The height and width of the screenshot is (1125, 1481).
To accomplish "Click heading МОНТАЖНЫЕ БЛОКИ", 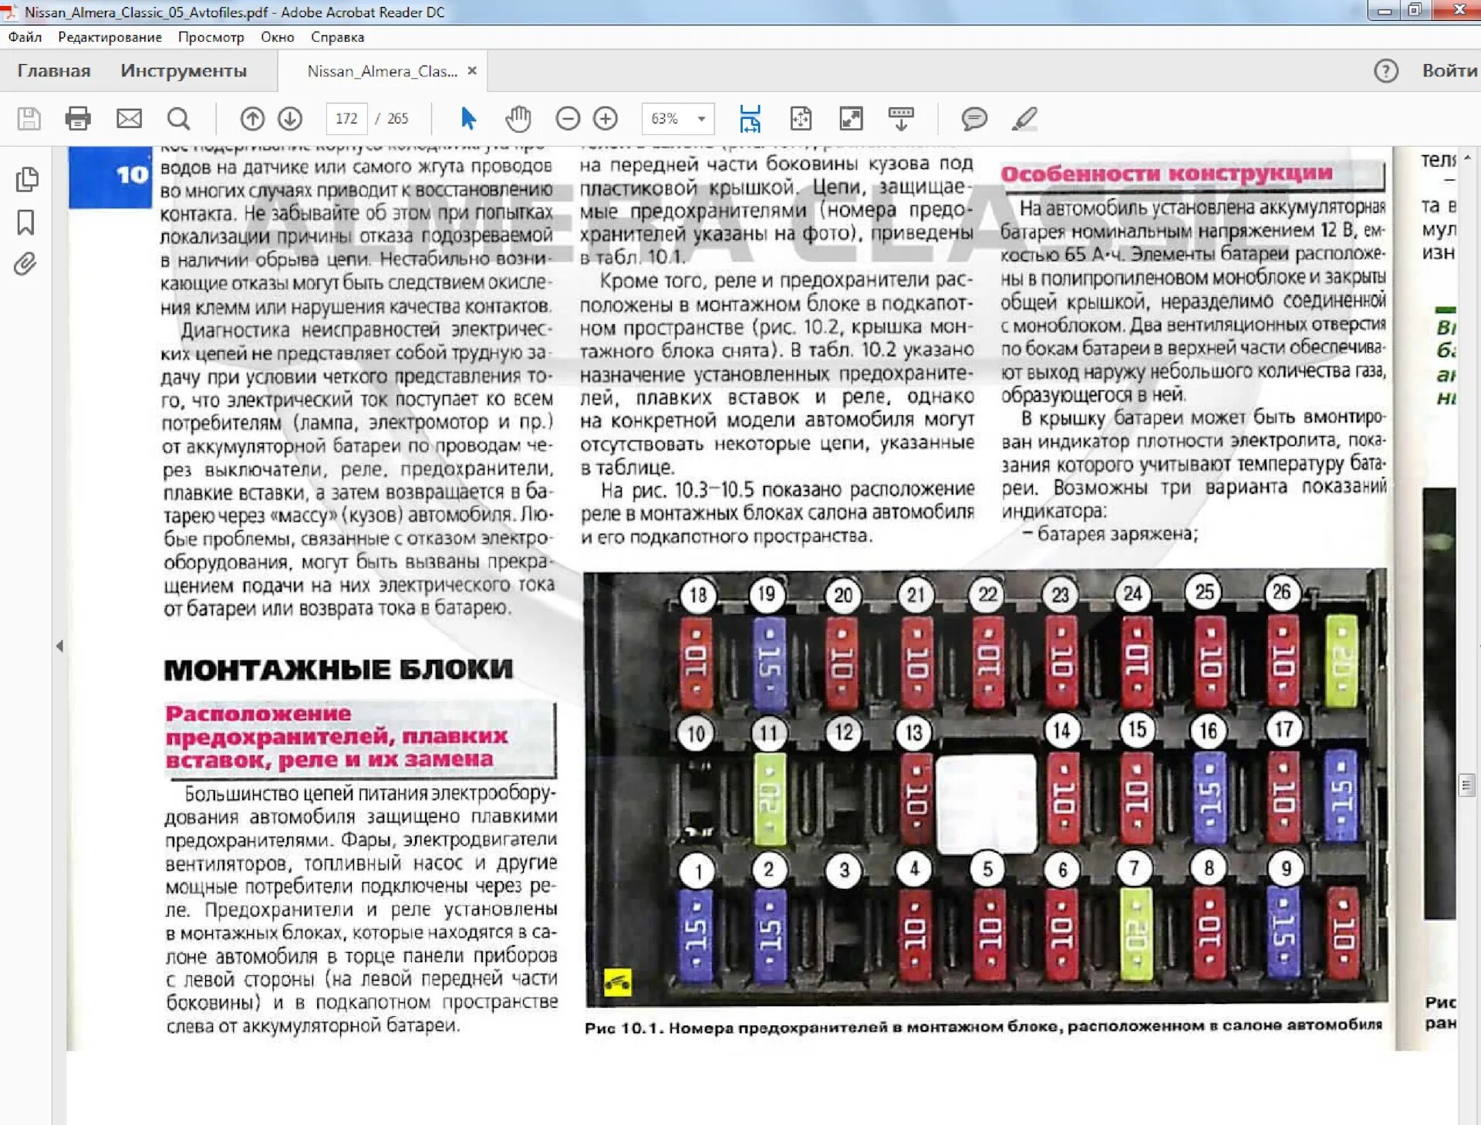I will [339, 669].
